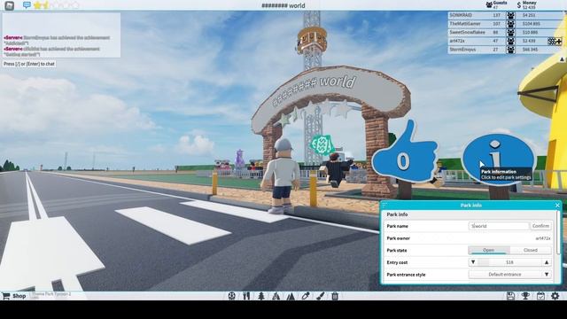Click the Entry cost slider bar
Viewport: 567px width, 319px height.
[x=509, y=262]
